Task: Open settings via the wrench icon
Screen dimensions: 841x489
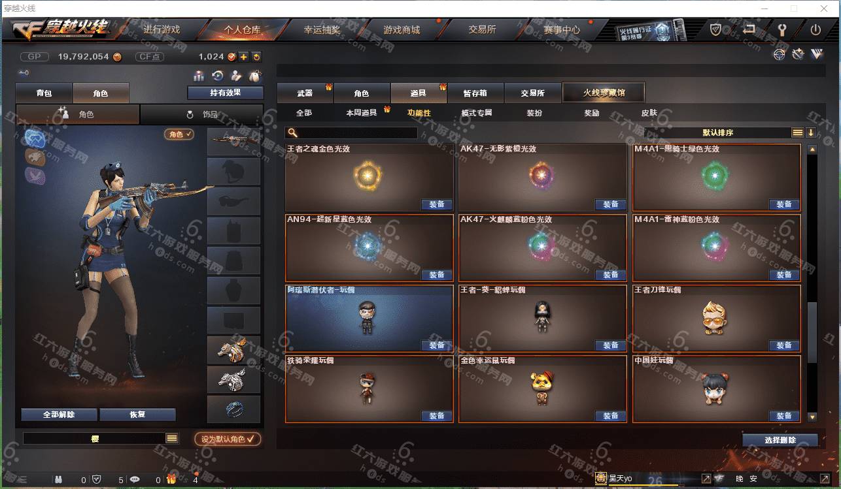Action: 782,29
